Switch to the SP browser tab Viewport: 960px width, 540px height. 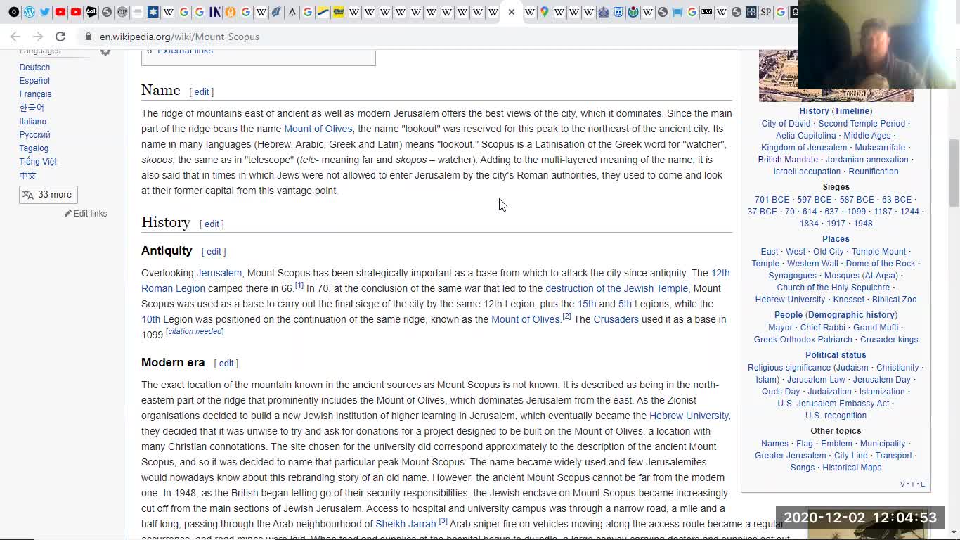coord(765,12)
